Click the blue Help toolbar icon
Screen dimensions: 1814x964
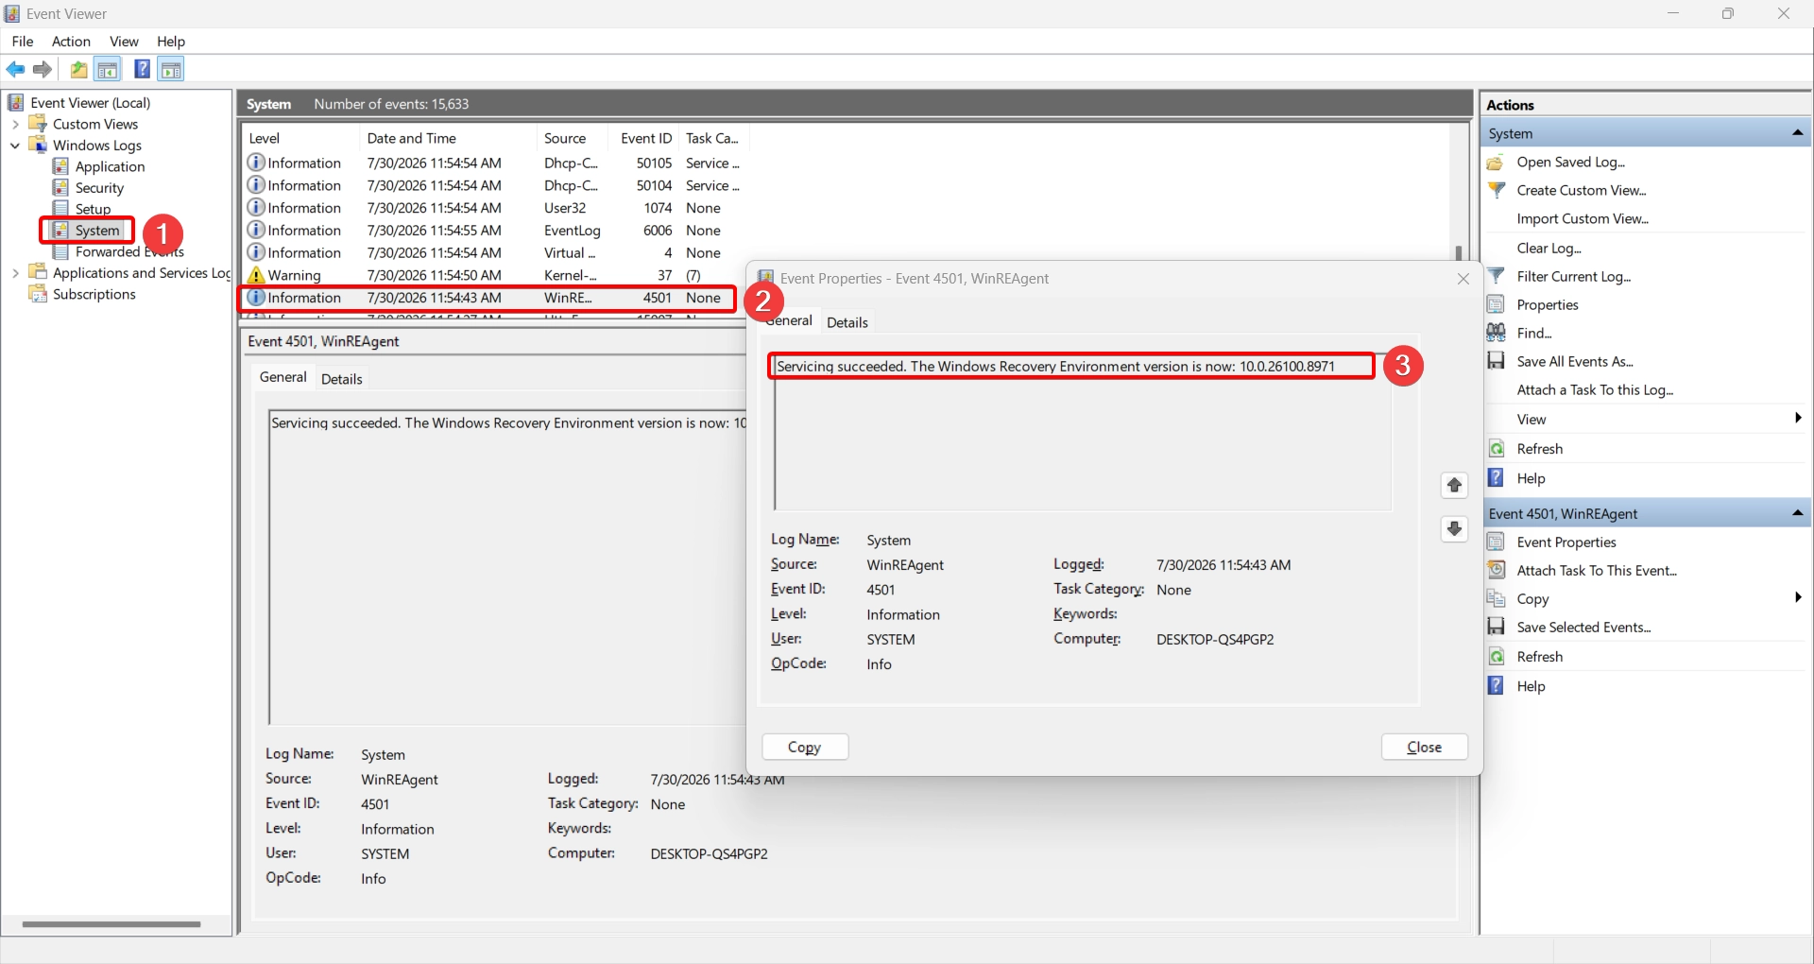coord(143,69)
